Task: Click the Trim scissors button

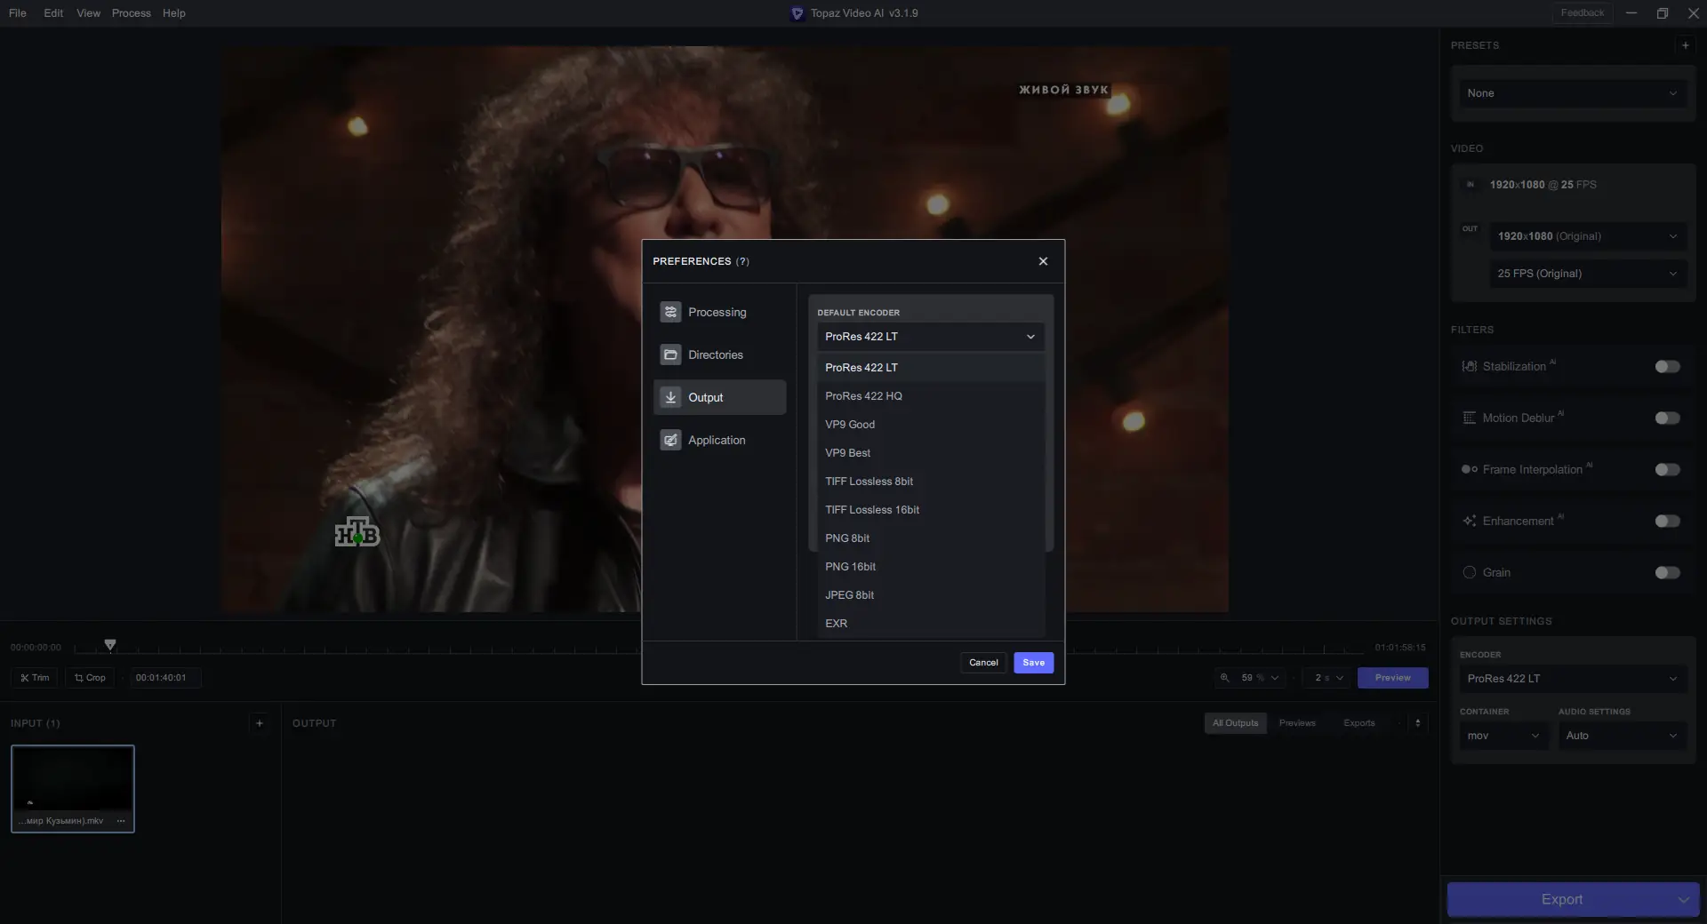Action: pyautogui.click(x=35, y=678)
